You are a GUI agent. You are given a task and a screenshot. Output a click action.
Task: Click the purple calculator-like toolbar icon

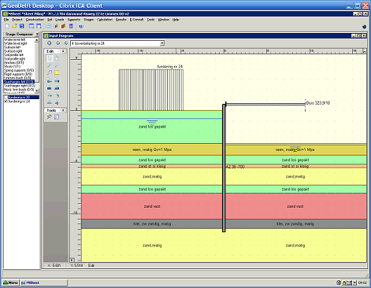(71, 26)
